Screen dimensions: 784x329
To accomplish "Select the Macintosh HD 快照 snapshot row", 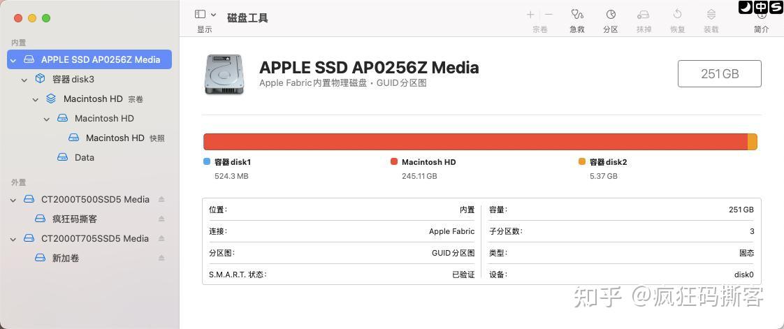I will pos(125,138).
